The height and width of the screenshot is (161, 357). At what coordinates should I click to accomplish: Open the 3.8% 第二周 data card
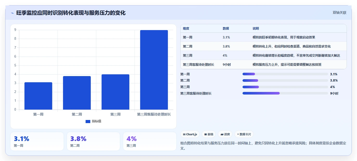pos(93,141)
